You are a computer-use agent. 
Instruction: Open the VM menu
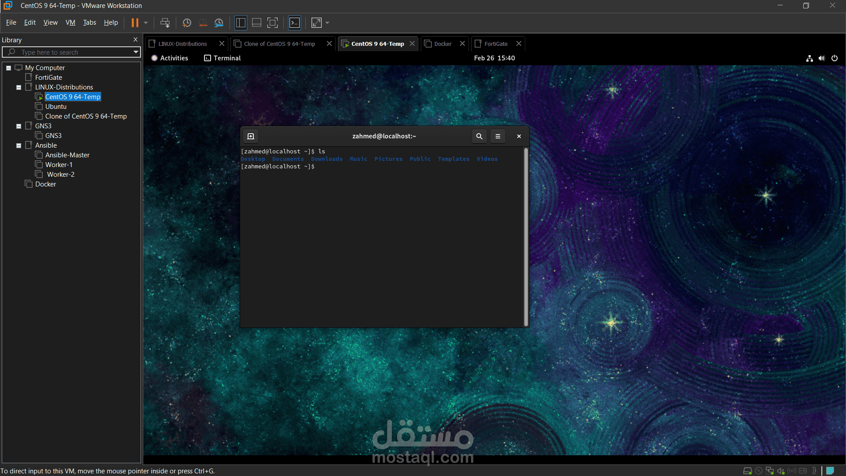click(70, 22)
